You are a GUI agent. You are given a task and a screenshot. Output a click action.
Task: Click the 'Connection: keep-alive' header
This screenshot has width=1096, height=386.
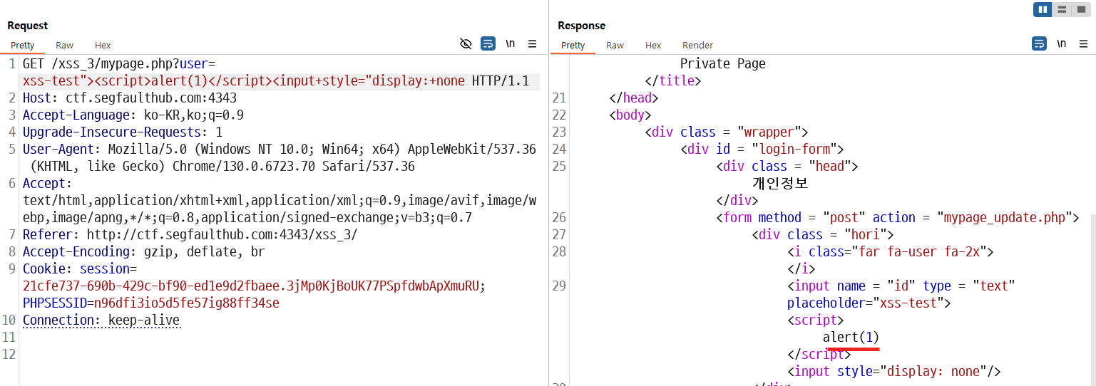[x=101, y=320]
